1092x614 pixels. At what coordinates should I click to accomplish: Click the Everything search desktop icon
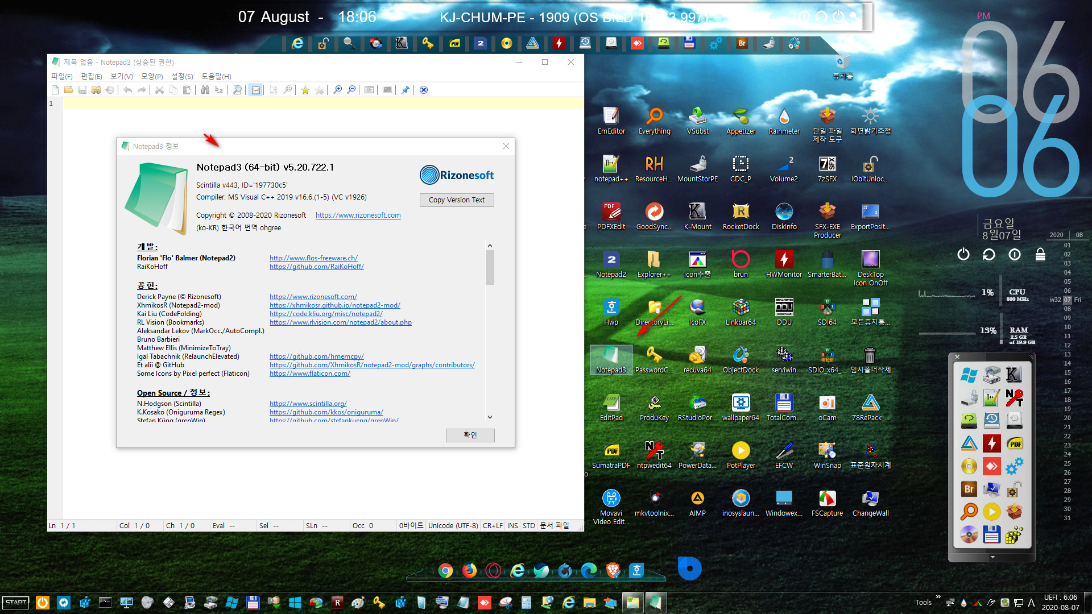pos(654,121)
